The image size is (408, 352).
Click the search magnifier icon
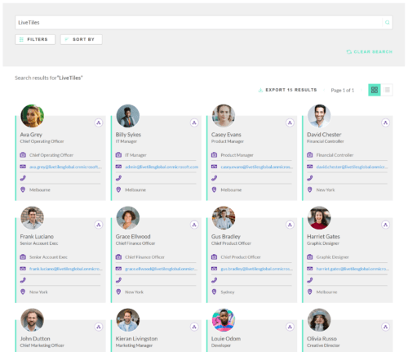(387, 22)
